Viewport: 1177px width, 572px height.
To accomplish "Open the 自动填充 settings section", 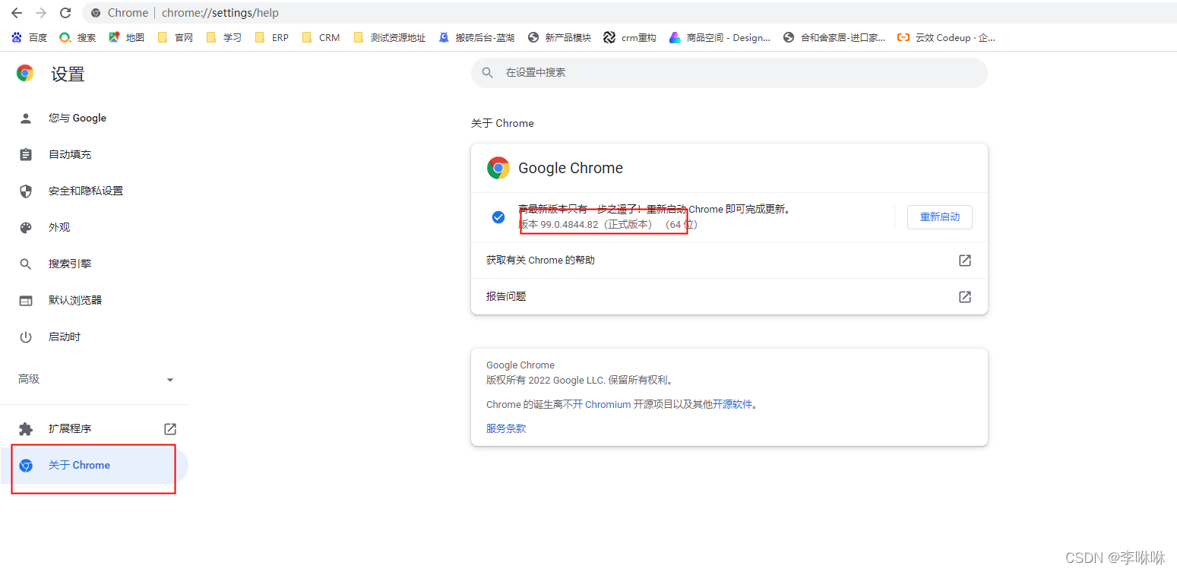I will pyautogui.click(x=94, y=154).
